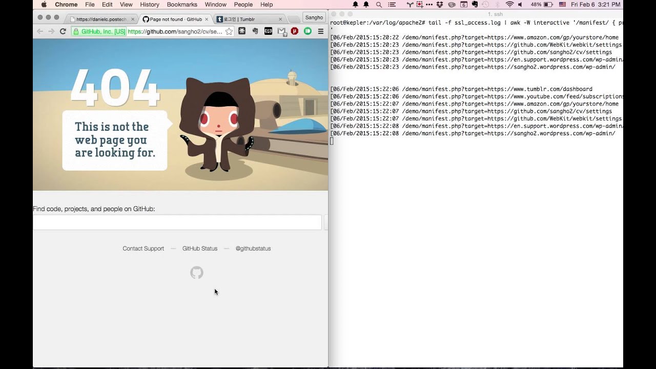
Task: Click the GitHub Octocat logo in footer
Action: 197,273
